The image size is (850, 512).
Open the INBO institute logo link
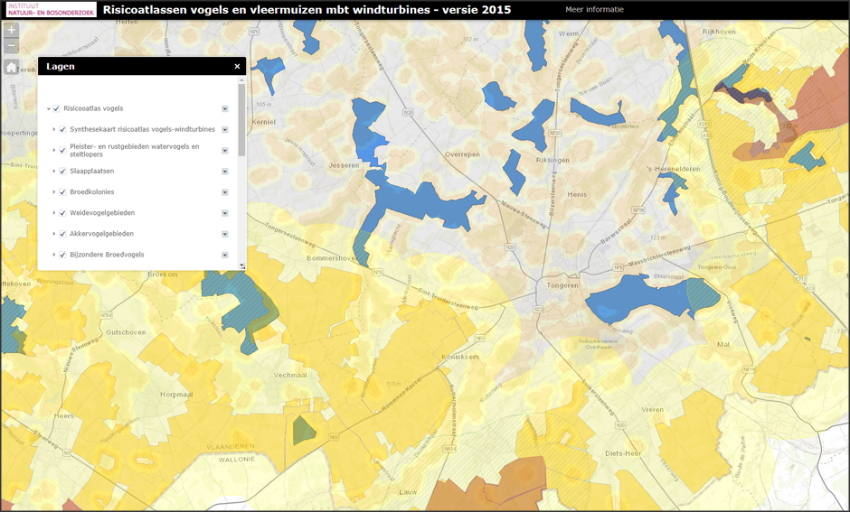(50, 9)
